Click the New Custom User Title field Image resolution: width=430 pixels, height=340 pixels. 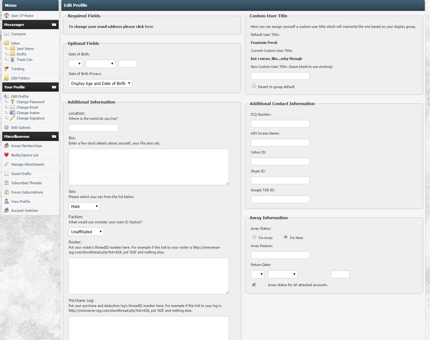tap(280, 76)
